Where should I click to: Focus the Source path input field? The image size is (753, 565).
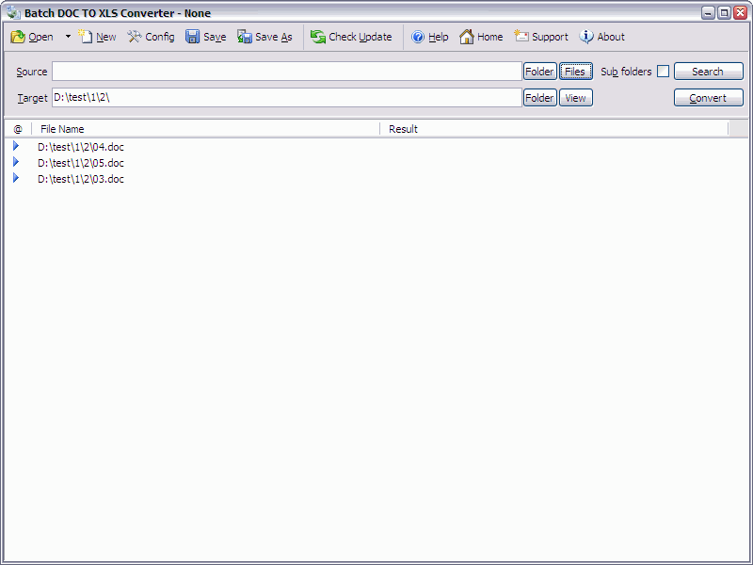click(287, 72)
